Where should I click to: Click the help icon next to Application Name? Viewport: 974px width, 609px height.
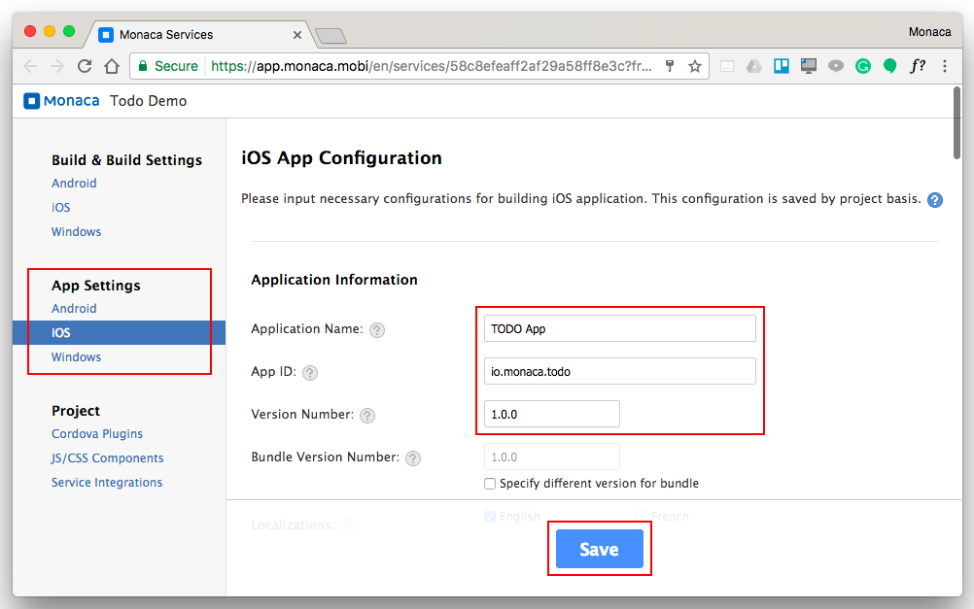(377, 329)
